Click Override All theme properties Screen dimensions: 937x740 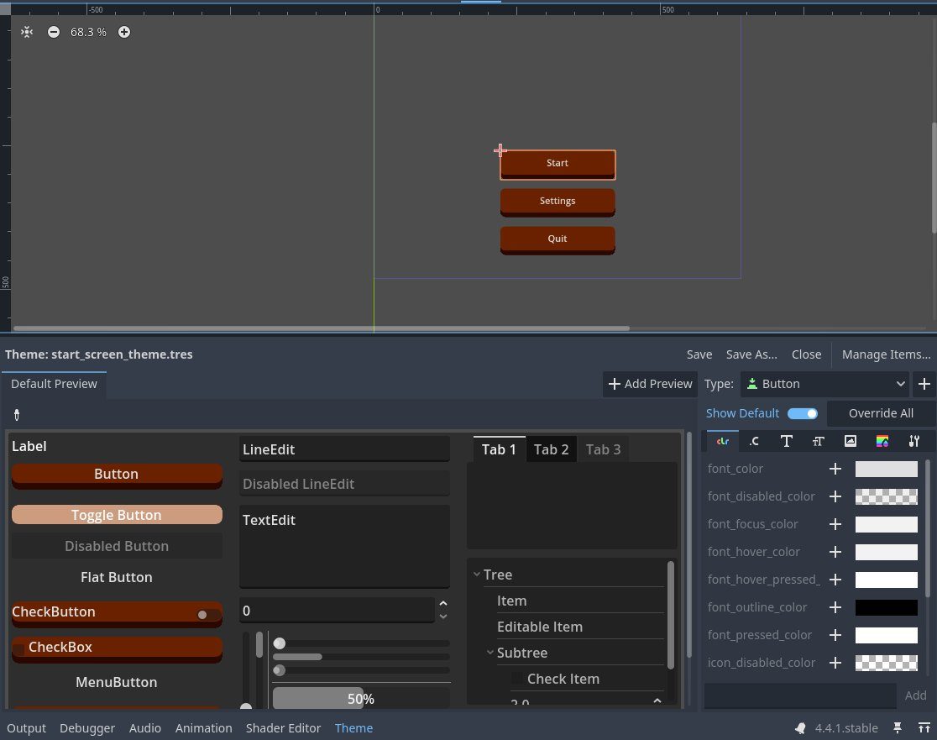[x=881, y=413]
